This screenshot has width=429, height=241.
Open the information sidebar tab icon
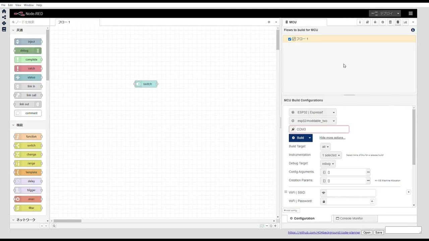click(360, 22)
